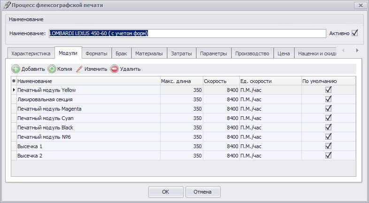Open the Затраты tab

click(x=181, y=53)
